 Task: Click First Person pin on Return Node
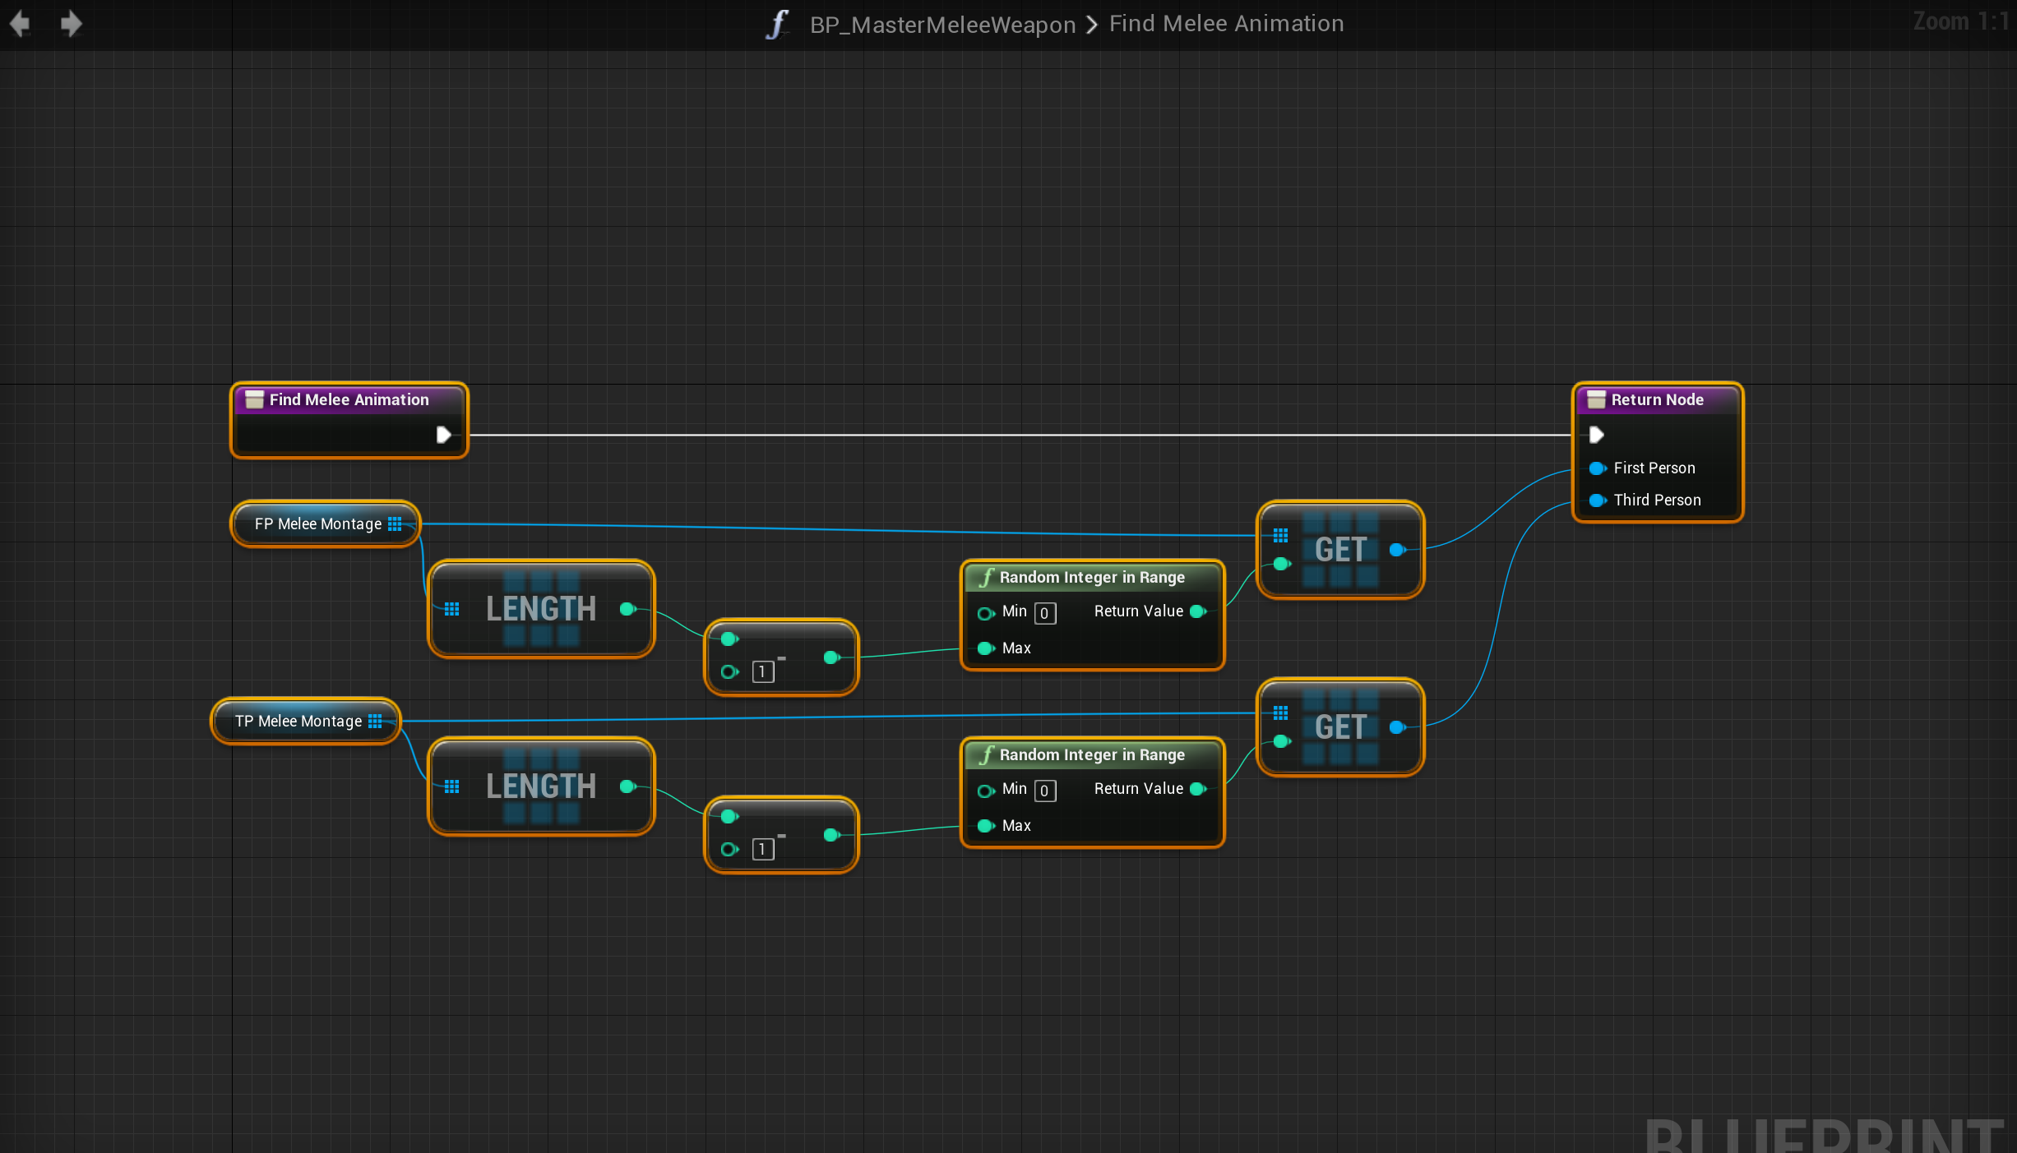[1597, 468]
